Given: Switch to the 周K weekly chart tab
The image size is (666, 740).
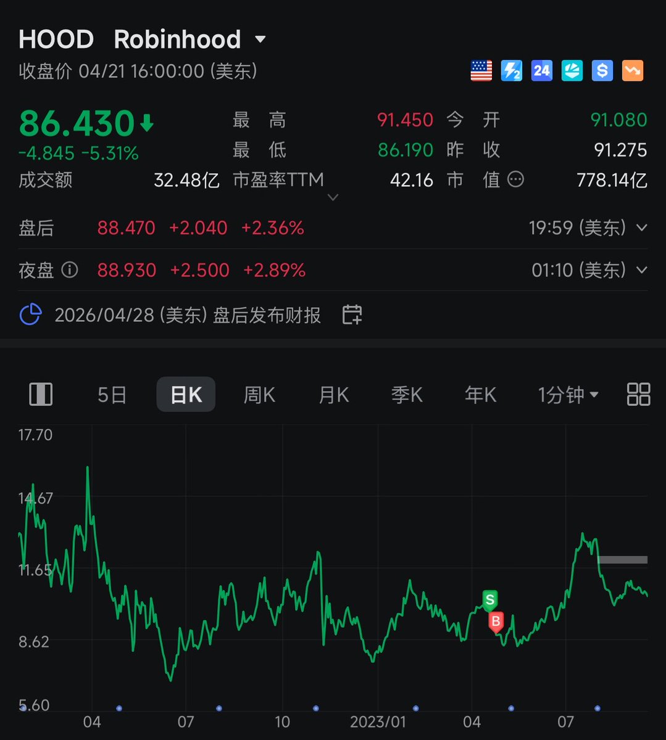Looking at the screenshot, I should click(259, 395).
